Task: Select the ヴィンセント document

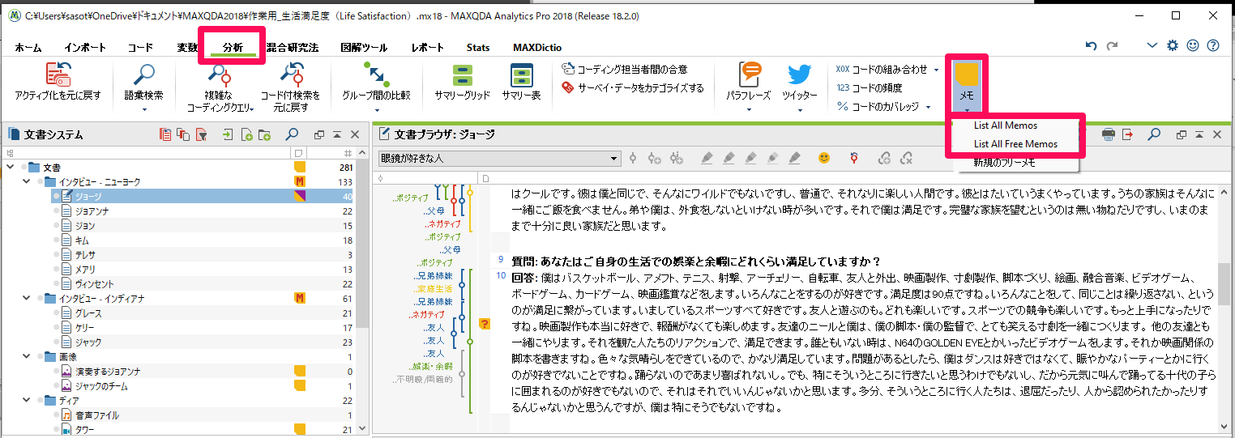Action: coord(94,284)
